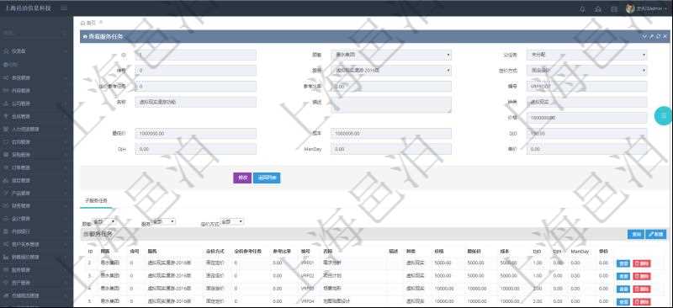Viewport: 673px width, 308px height.
Task: Click 删除 button for row VRF04
Action: pyautogui.click(x=642, y=301)
